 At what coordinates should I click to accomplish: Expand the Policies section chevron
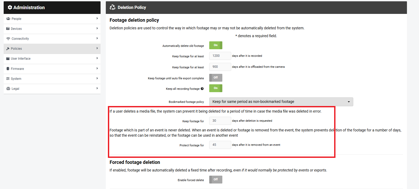pos(97,48)
